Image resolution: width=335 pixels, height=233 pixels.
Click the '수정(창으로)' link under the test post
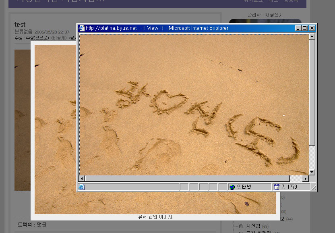(37, 38)
